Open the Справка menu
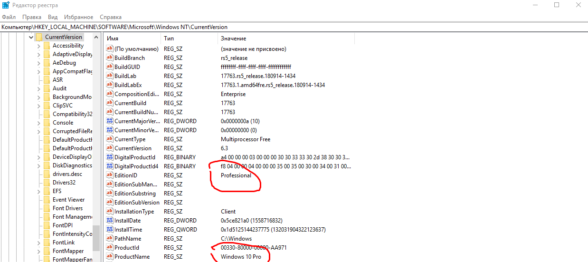 point(111,17)
